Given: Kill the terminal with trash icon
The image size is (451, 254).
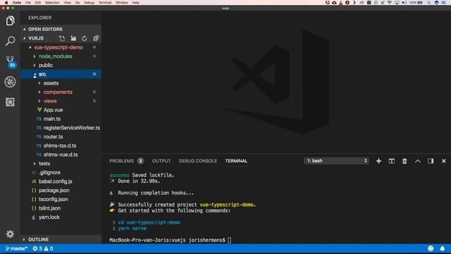Looking at the screenshot, I should [404, 161].
